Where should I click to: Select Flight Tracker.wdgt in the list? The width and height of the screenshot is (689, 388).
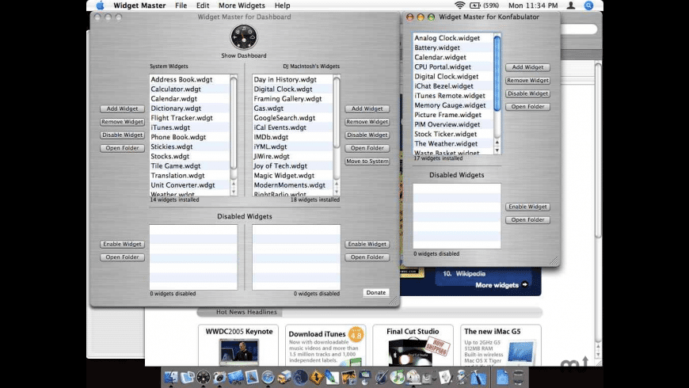click(189, 118)
